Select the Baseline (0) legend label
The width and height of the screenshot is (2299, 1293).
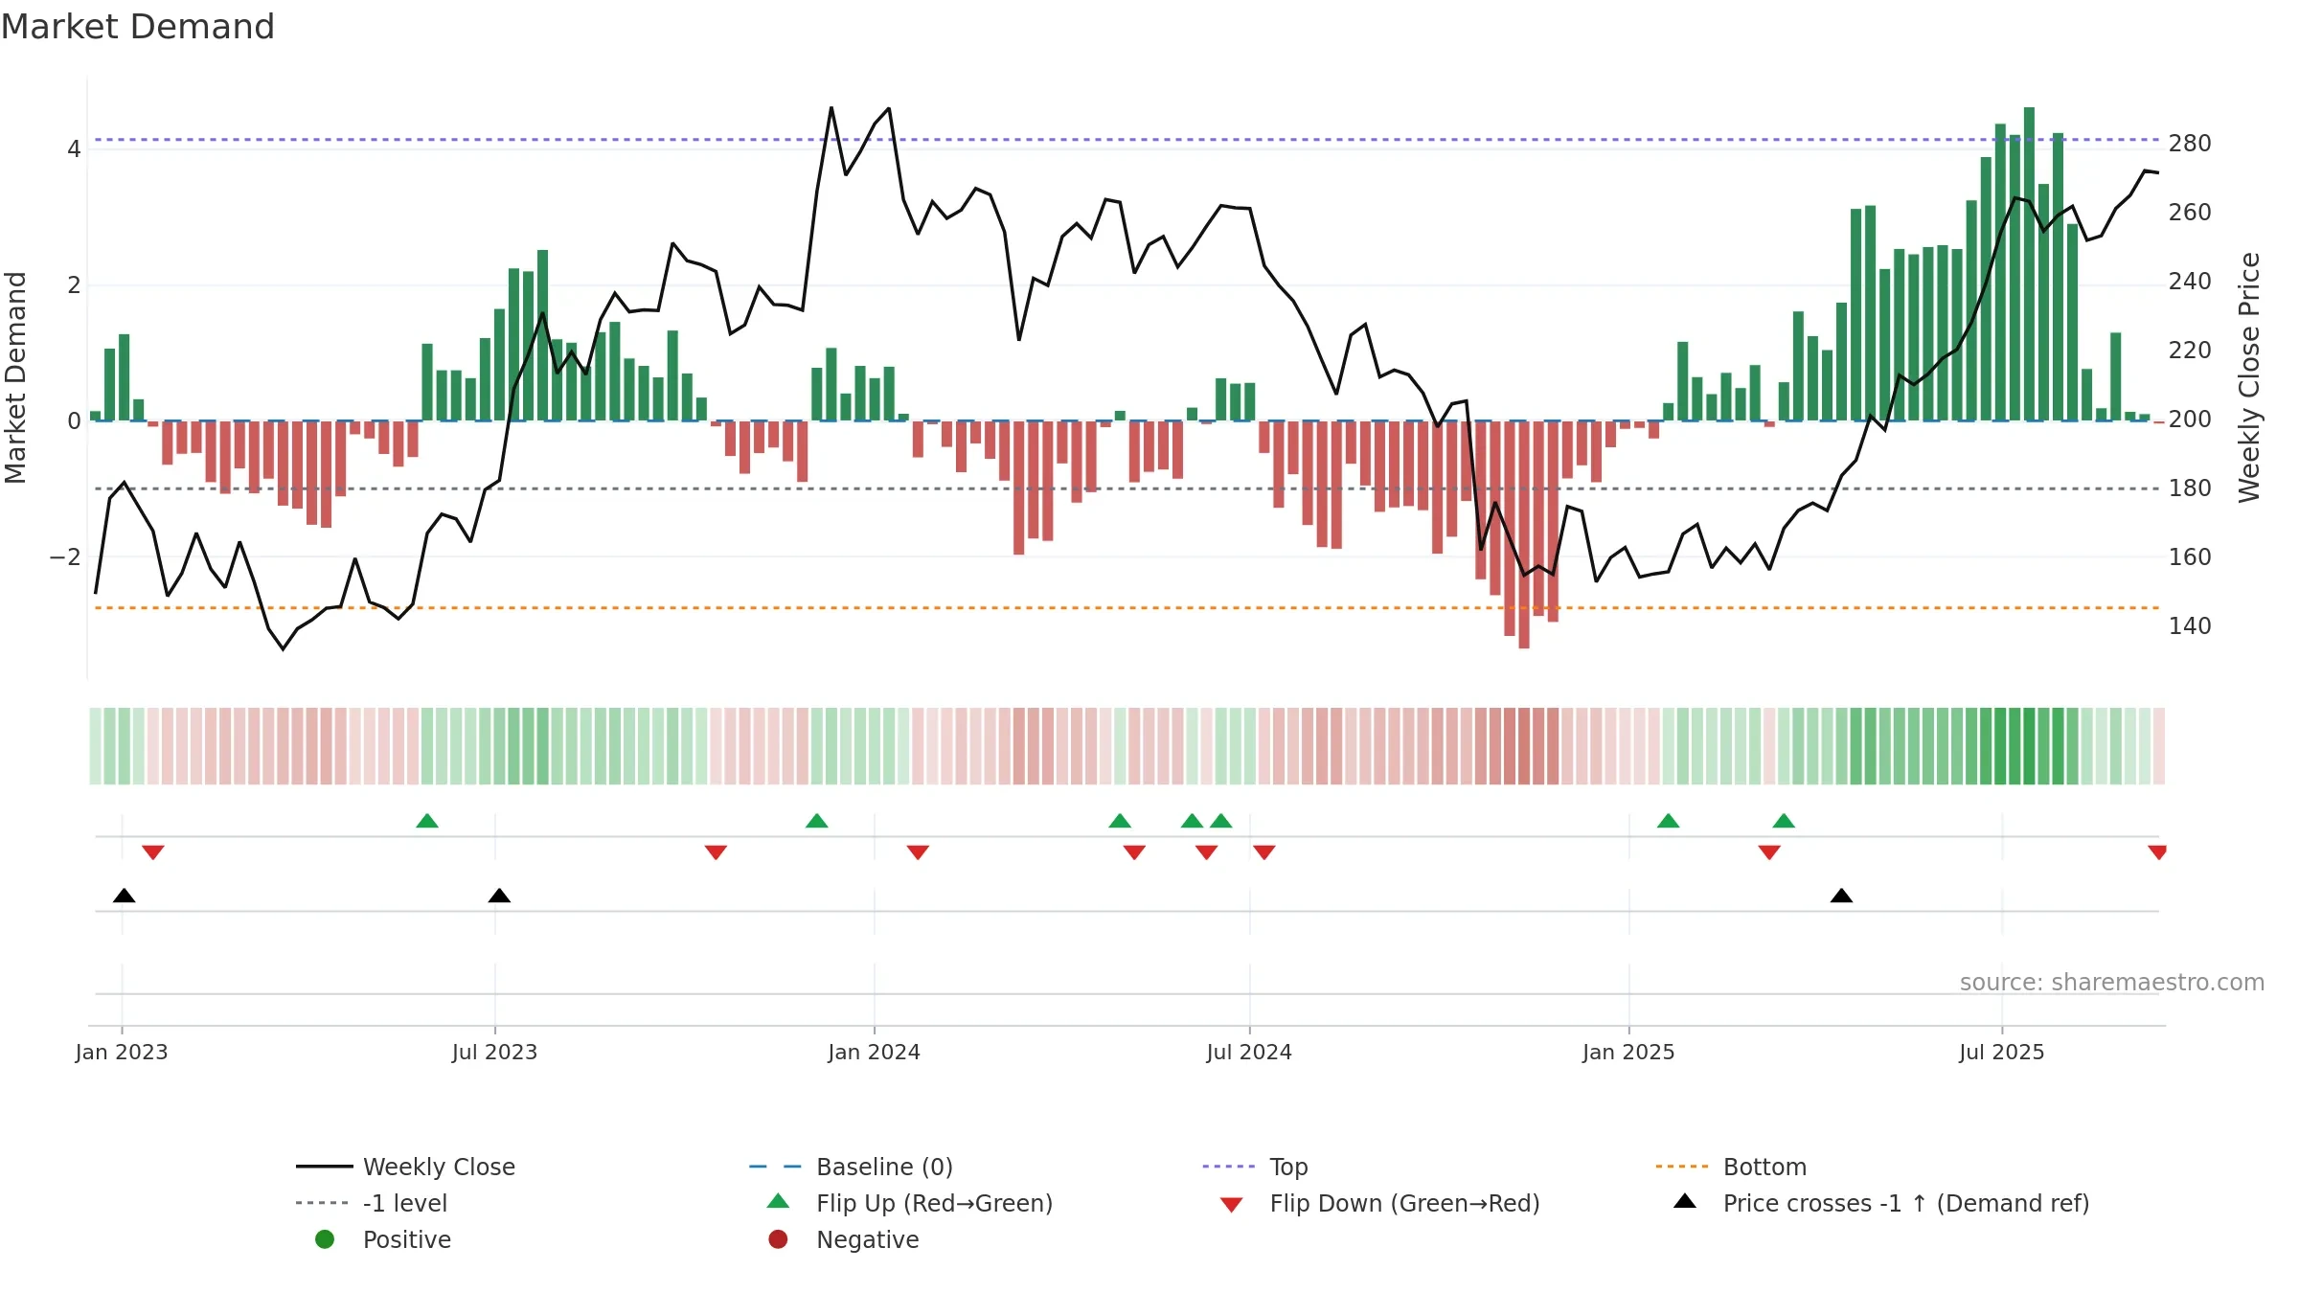(x=884, y=1167)
